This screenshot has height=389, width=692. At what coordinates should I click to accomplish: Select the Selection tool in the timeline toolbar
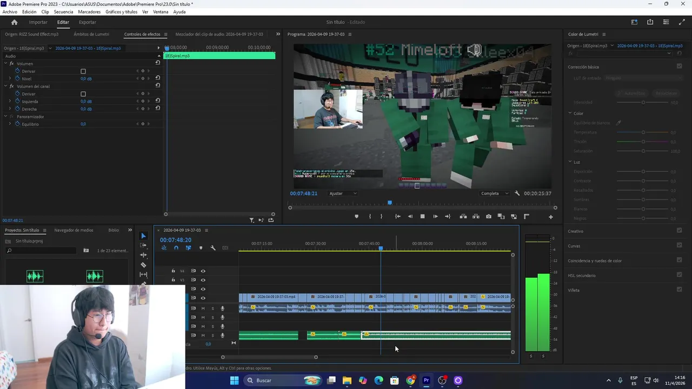point(143,236)
